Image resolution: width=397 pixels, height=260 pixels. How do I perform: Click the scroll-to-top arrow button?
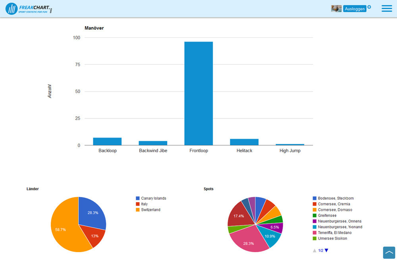[x=389, y=252]
